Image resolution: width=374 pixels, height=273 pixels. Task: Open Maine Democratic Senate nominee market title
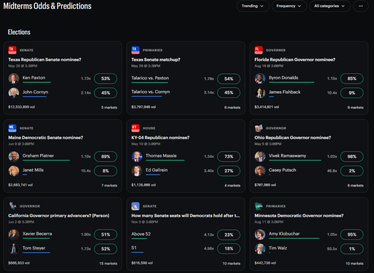pyautogui.click(x=46, y=138)
